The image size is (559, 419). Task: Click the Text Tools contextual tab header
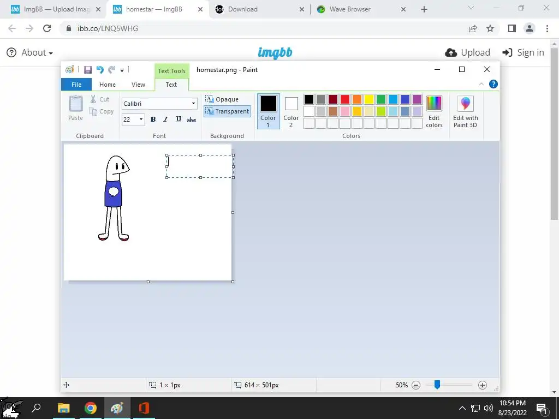(172, 71)
